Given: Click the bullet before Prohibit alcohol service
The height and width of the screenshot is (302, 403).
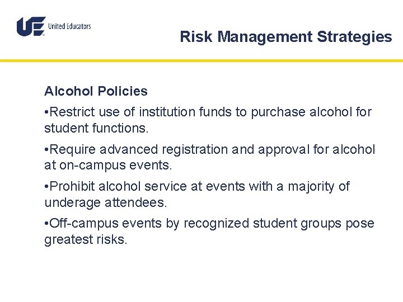Looking at the screenshot, I should (46, 186).
